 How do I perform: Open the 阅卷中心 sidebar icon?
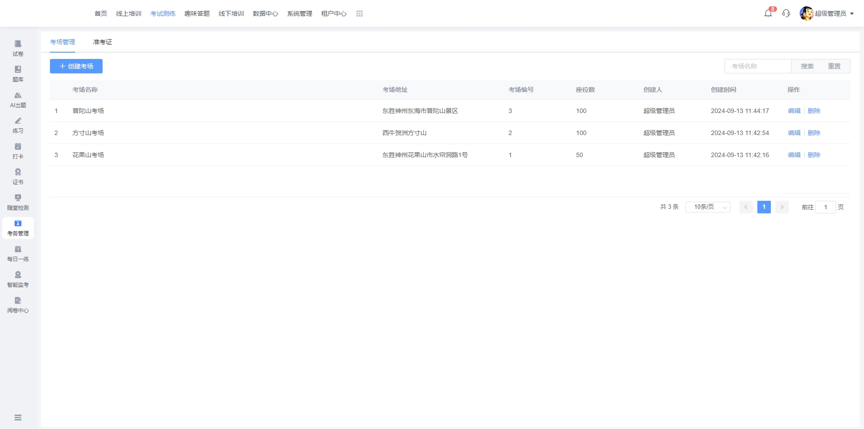(18, 301)
